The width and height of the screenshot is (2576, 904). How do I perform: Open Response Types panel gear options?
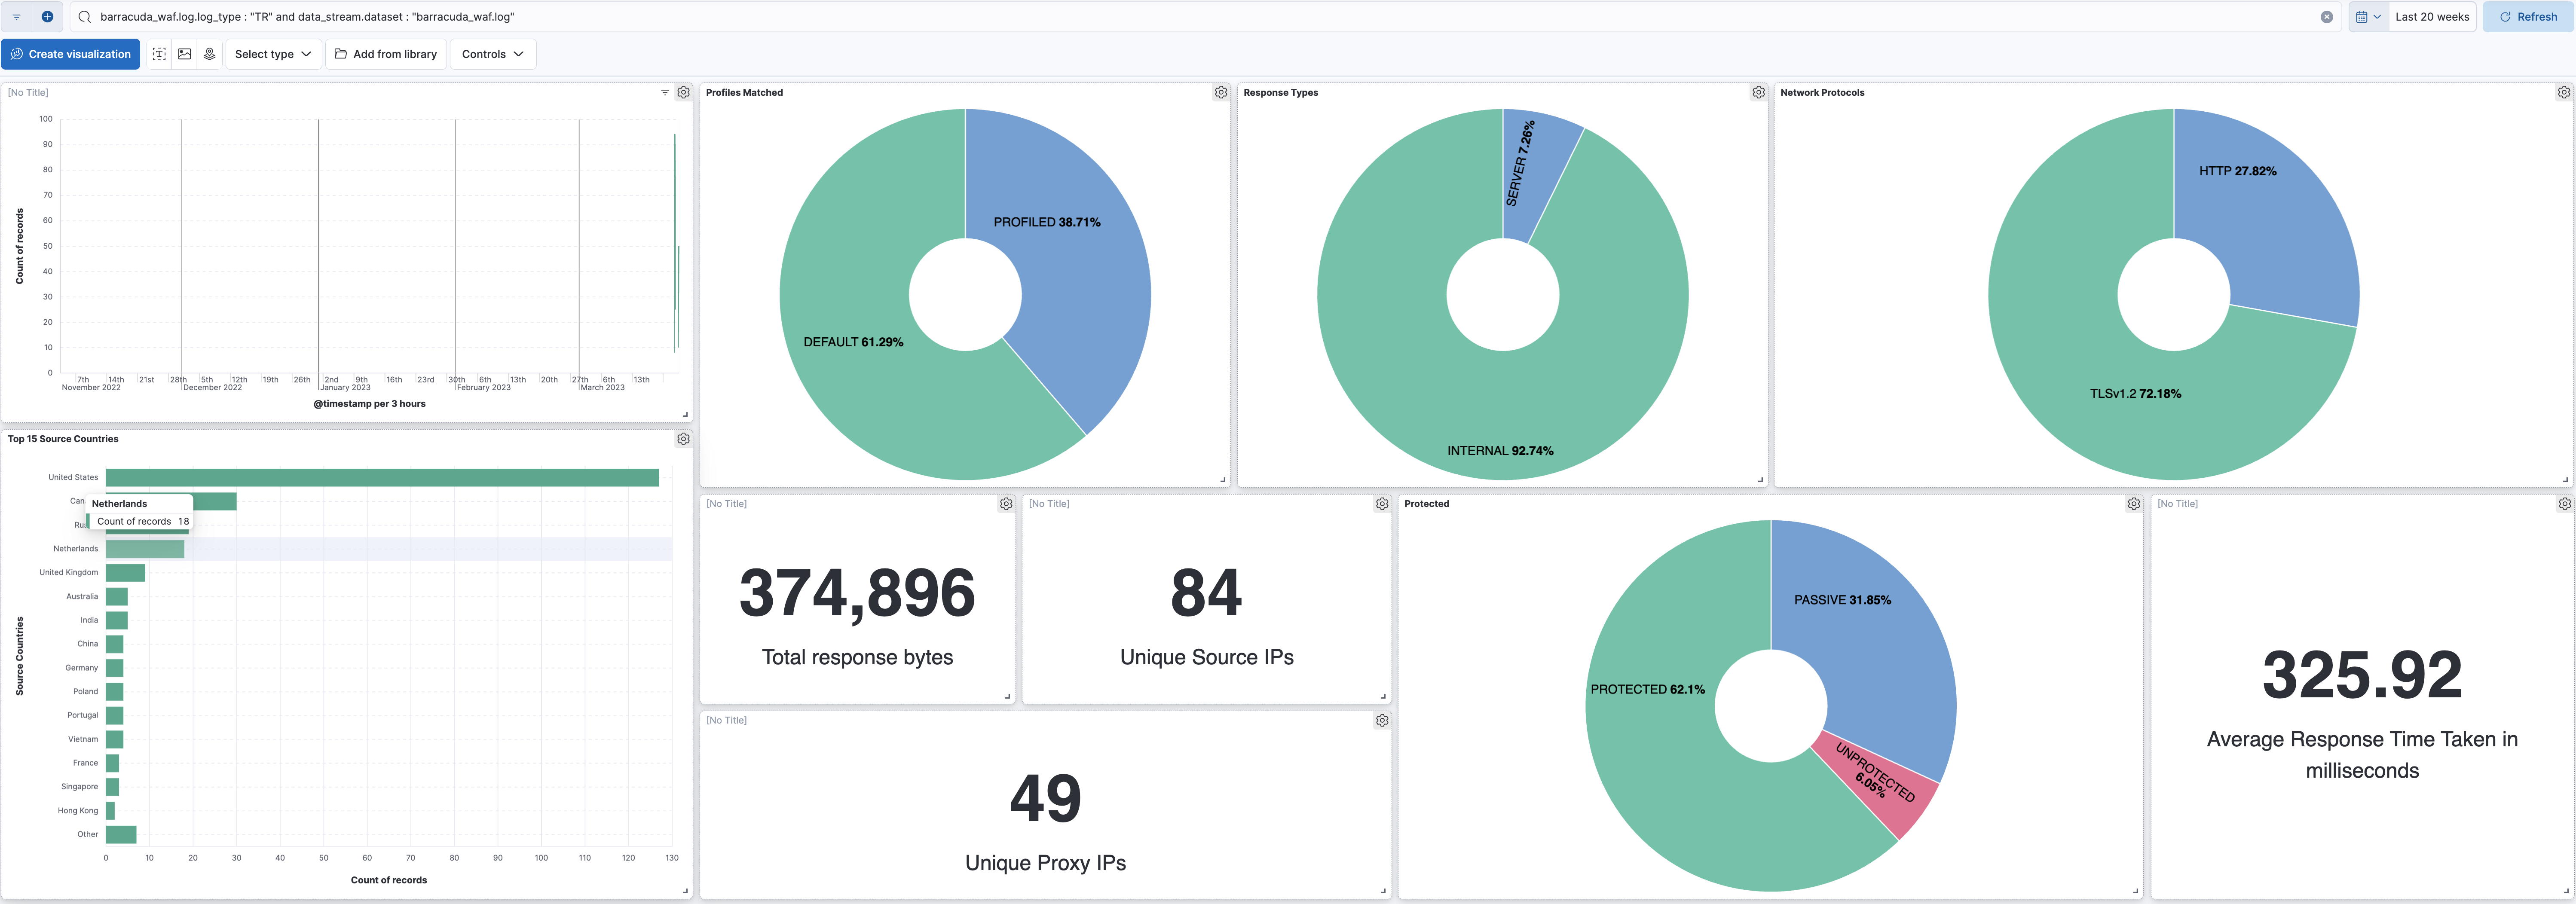[x=1758, y=92]
